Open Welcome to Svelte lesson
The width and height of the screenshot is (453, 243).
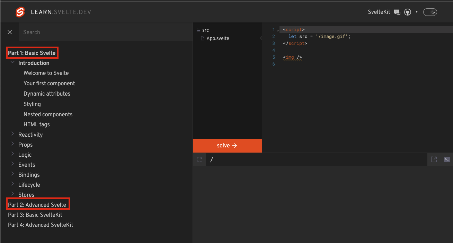pyautogui.click(x=46, y=73)
